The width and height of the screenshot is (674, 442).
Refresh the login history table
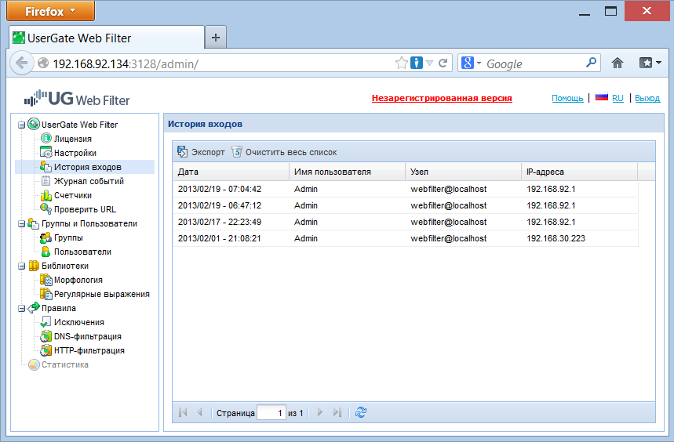coord(361,412)
